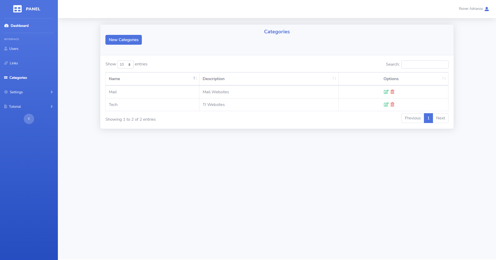Click the Next pagination button
Viewport: 496px width, 260px height.
pos(440,118)
